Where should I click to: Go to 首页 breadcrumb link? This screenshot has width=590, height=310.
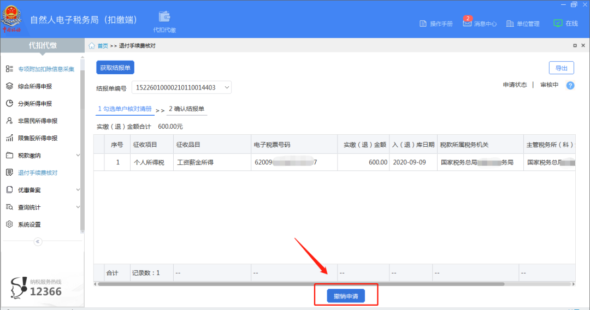coord(103,46)
